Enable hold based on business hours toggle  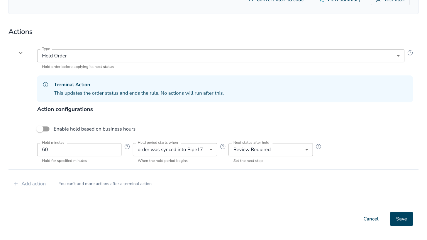(43, 129)
